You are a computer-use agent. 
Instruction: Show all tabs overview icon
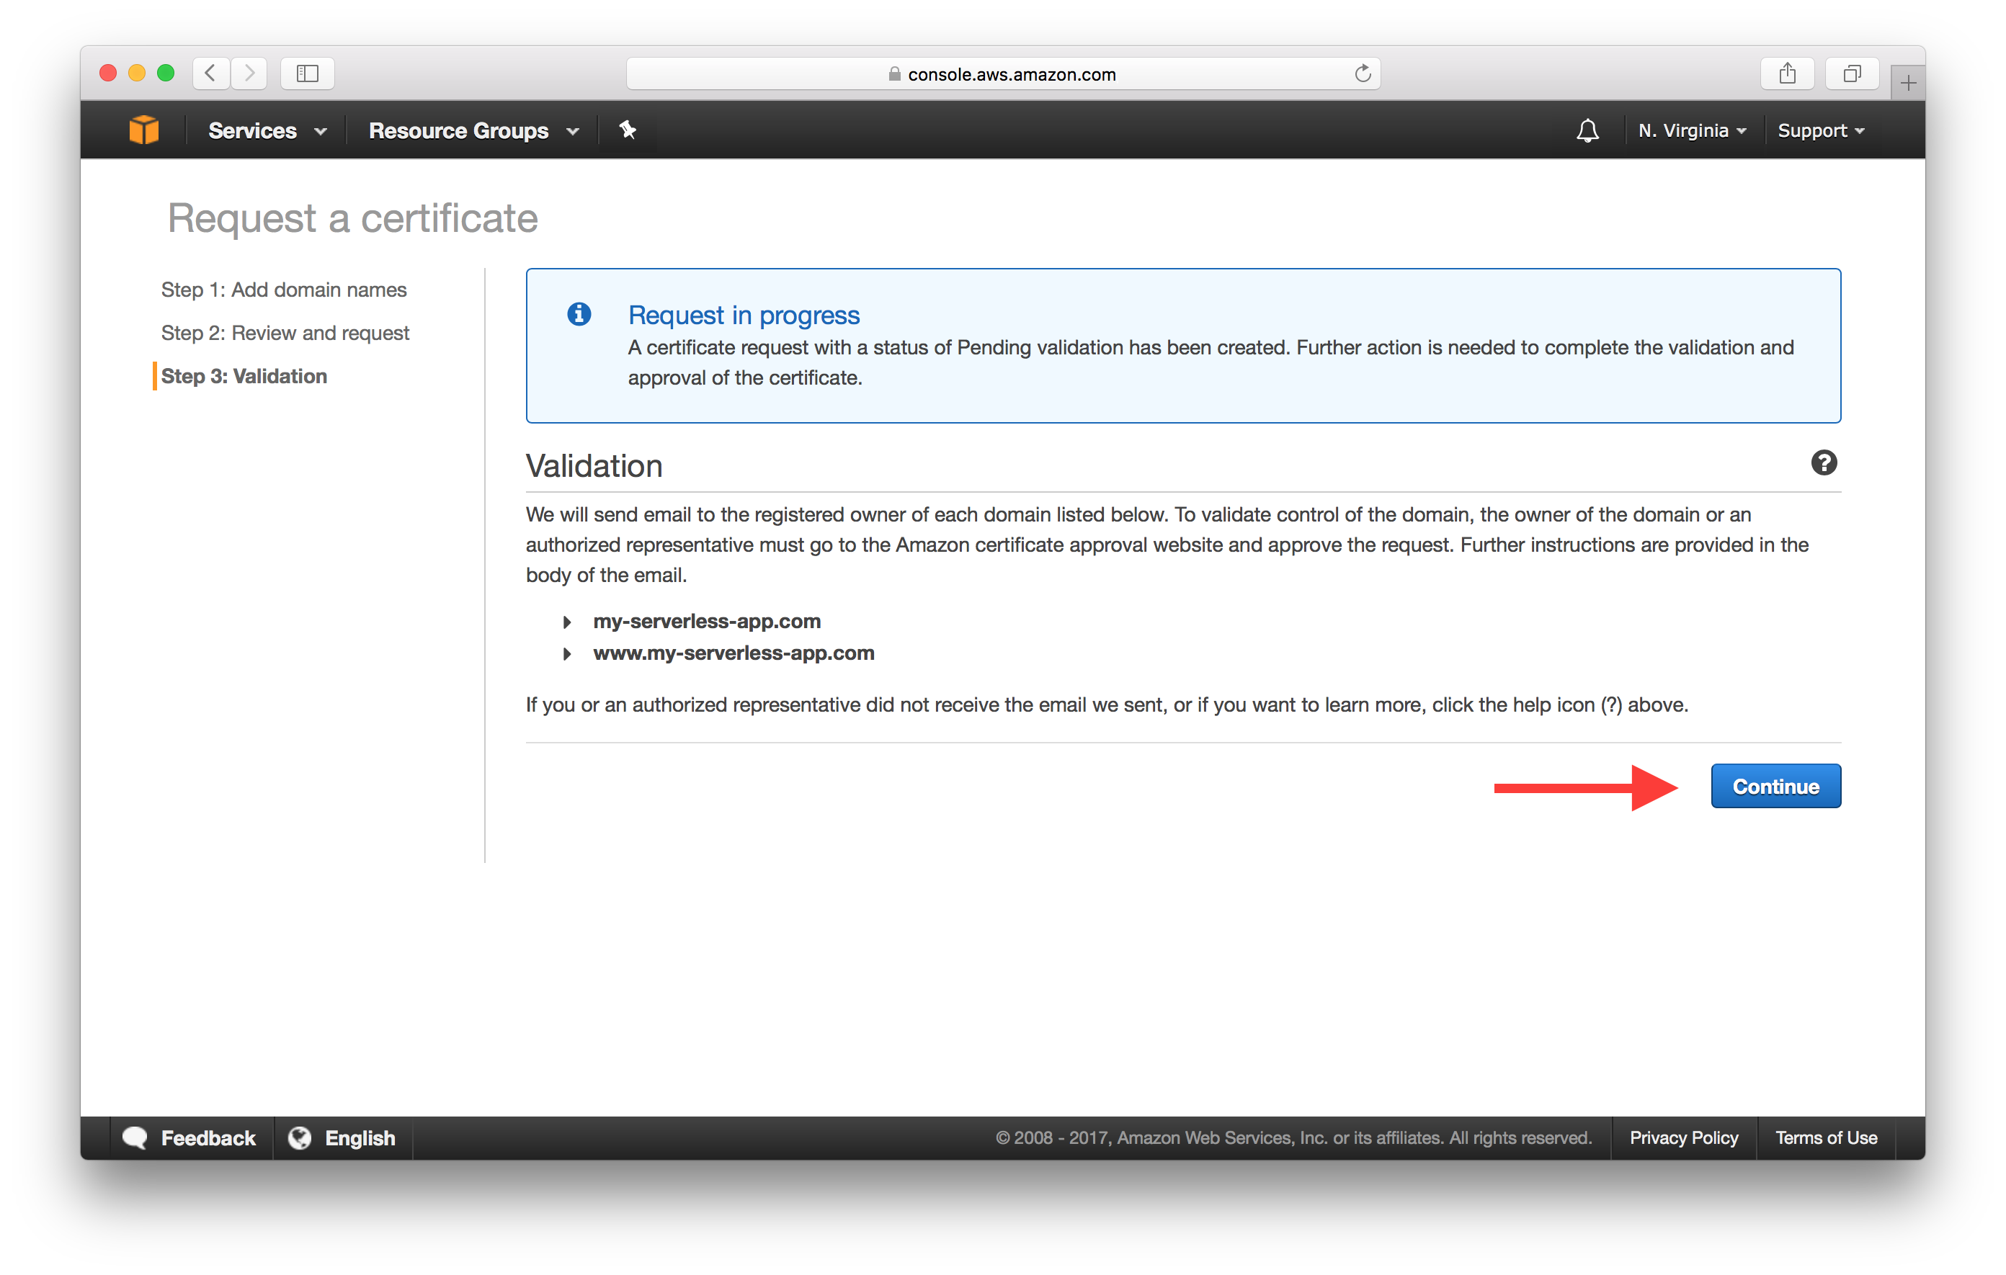coord(1851,74)
